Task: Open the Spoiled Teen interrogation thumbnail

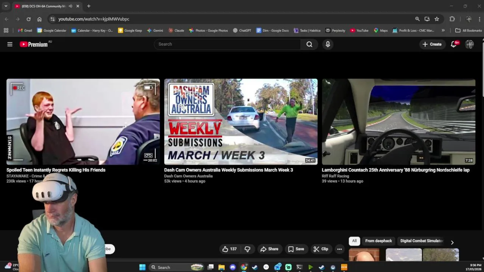Action: click(83, 122)
